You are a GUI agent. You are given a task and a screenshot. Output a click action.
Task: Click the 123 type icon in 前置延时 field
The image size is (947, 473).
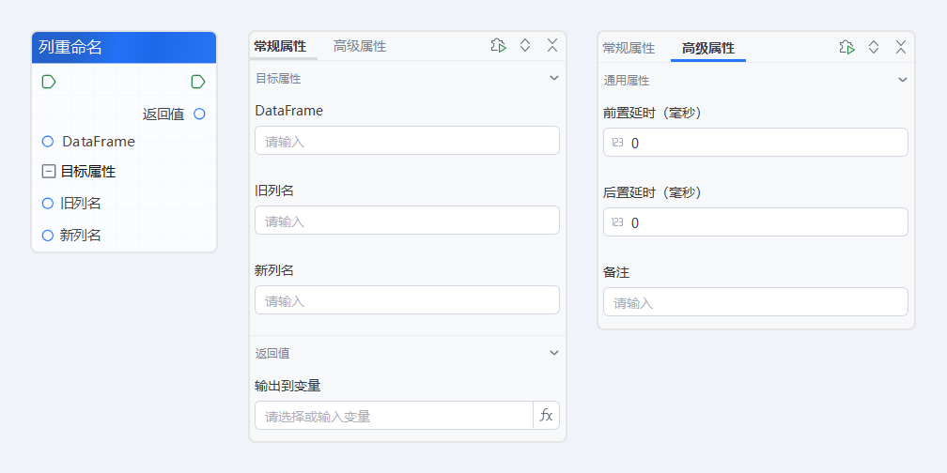617,143
